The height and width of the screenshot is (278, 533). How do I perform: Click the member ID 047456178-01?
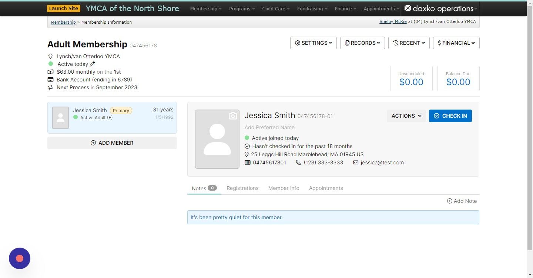coord(315,116)
